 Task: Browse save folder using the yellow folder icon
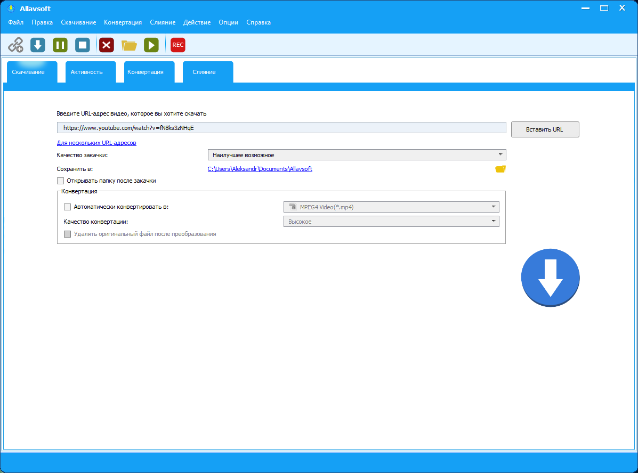coord(500,169)
